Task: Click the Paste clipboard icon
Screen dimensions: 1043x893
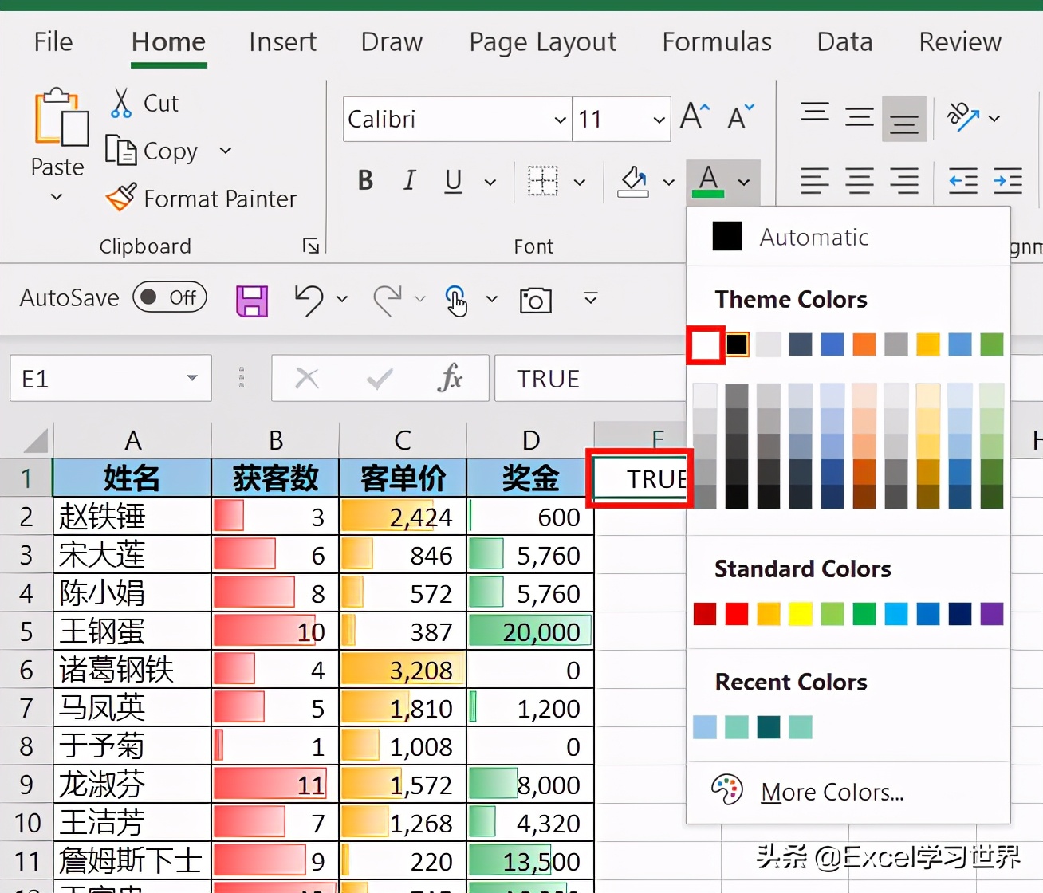Action: tap(60, 118)
